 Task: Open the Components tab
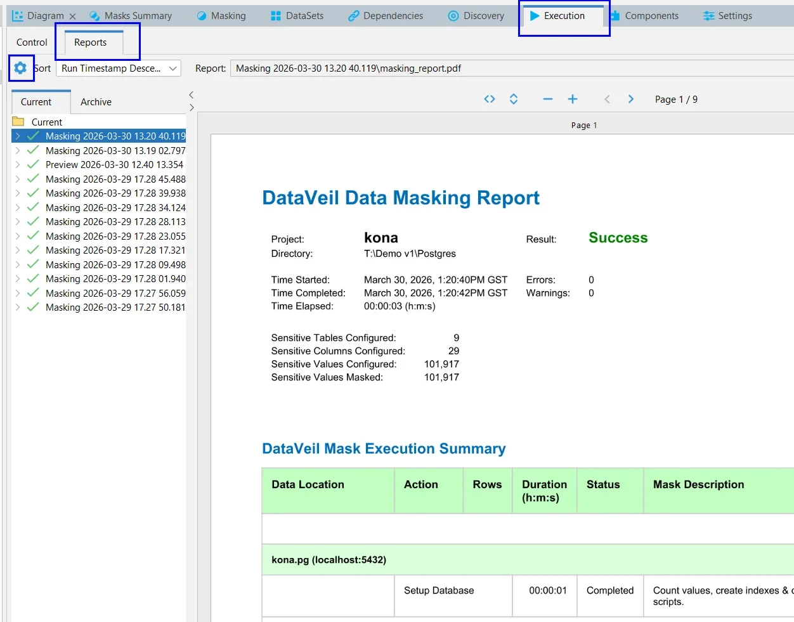point(645,16)
